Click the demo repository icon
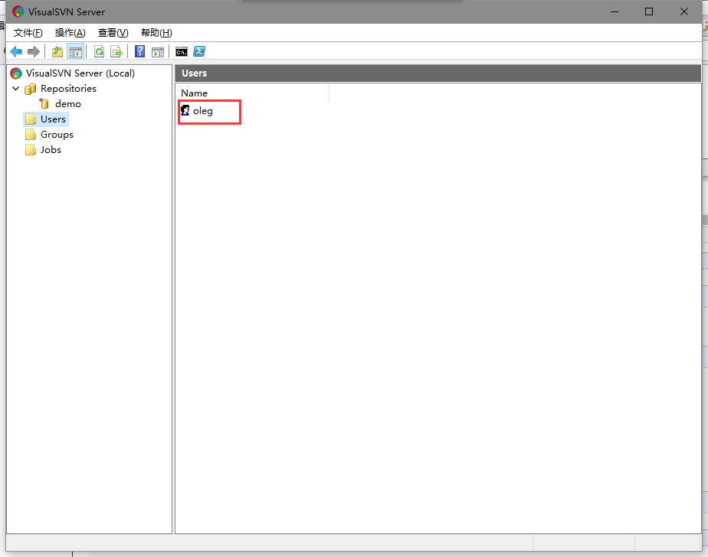This screenshot has width=708, height=557. click(x=44, y=104)
